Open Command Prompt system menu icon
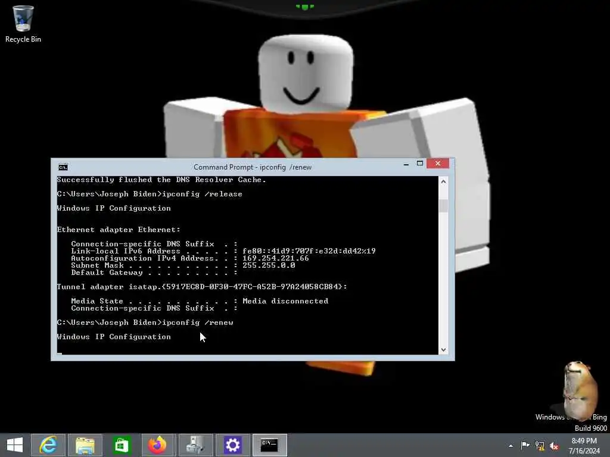Image resolution: width=610 pixels, height=457 pixels. (x=63, y=167)
